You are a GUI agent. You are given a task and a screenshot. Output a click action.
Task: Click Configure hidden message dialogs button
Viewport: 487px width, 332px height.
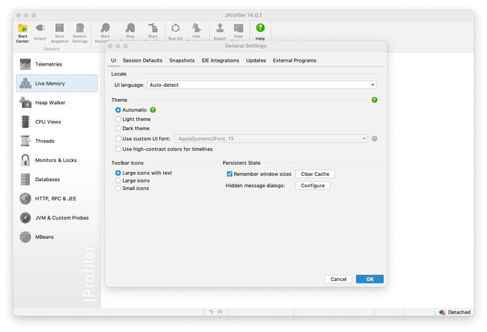312,185
